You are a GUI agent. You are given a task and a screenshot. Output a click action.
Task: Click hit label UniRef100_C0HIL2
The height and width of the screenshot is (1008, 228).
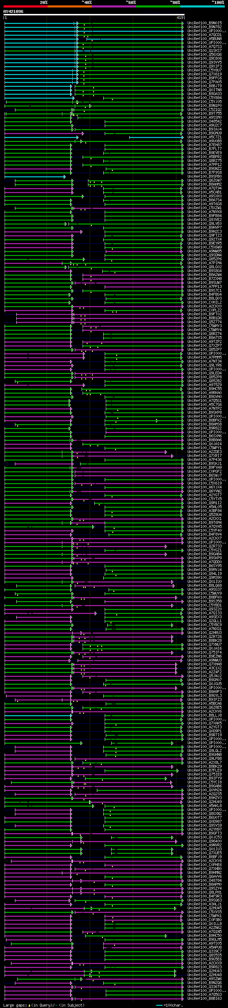point(204,303)
